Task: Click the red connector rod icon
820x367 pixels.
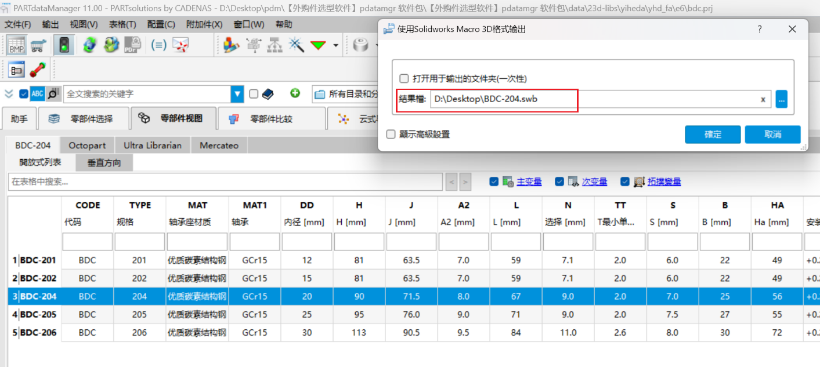Action: [x=38, y=70]
